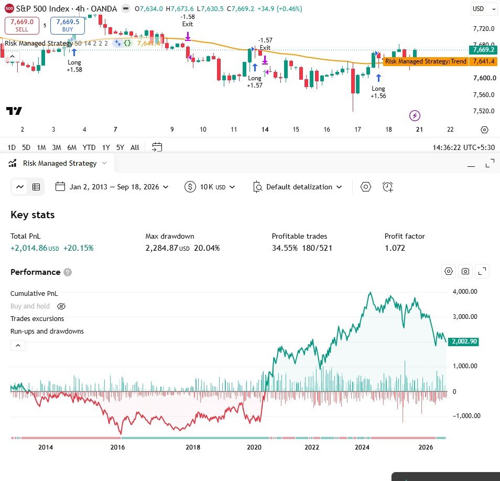This screenshot has width=500, height=481.
Task: Toggle Buy and hold visibility eye
Action: tap(61, 306)
